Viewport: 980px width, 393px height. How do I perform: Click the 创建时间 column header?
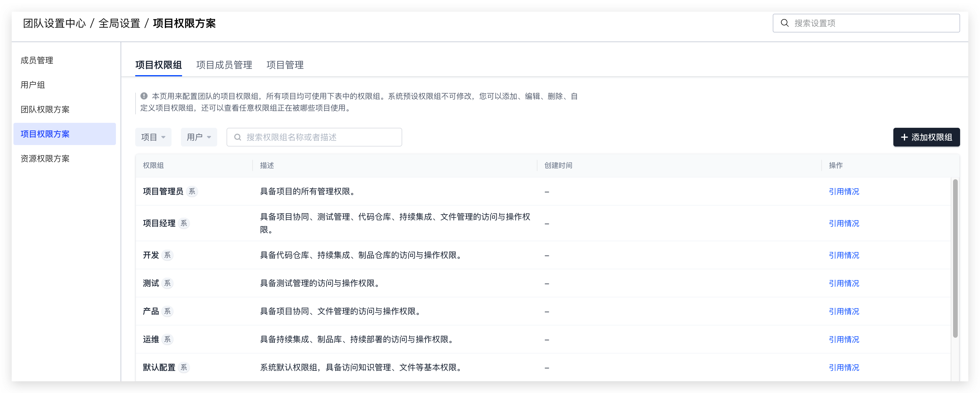[558, 165]
